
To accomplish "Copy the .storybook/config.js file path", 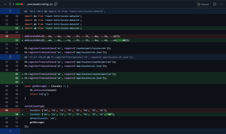I will tap(56, 4).
